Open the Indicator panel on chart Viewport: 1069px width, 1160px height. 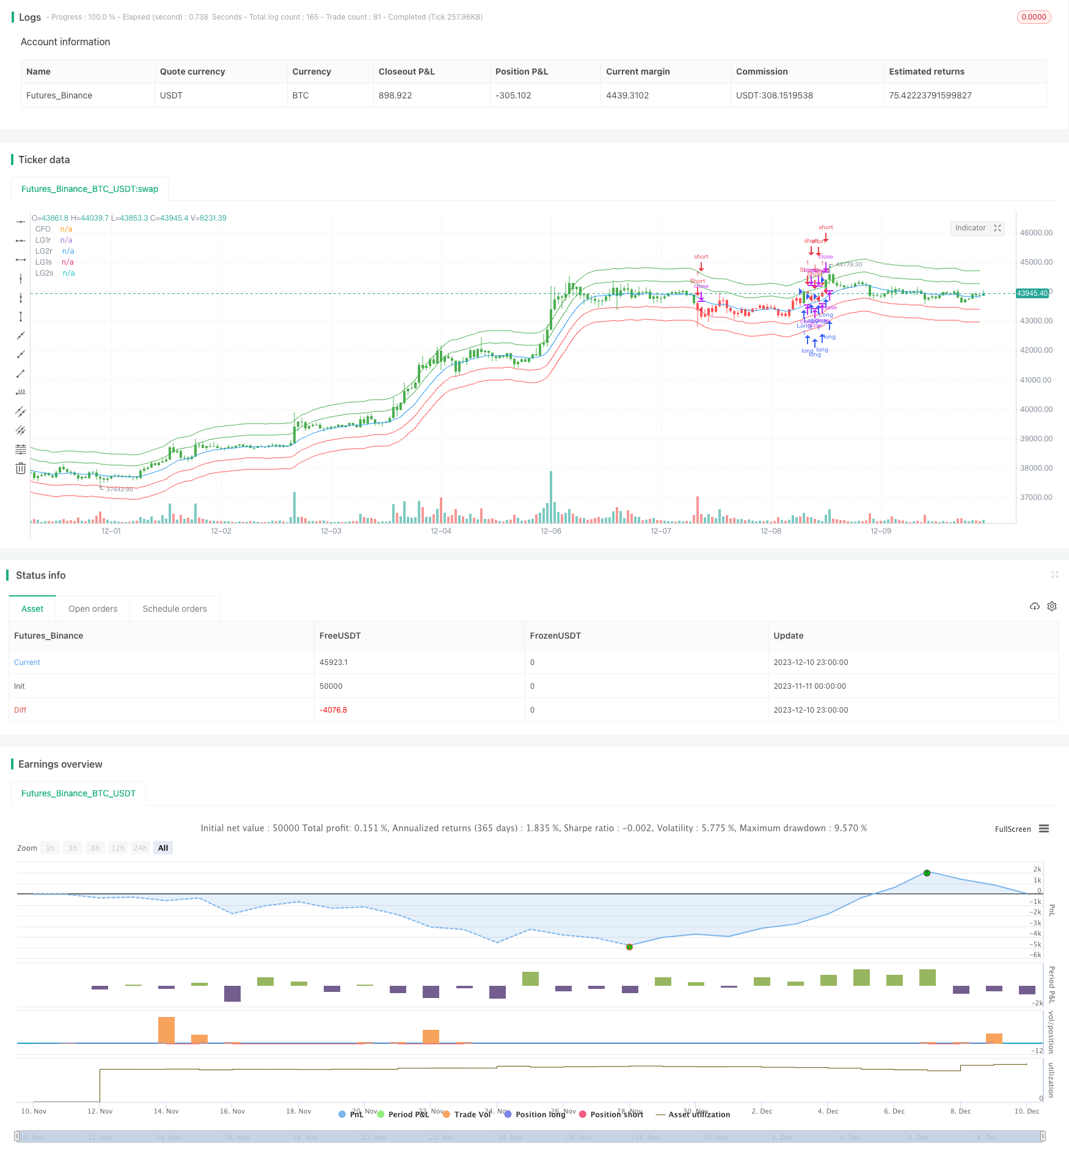pyautogui.click(x=970, y=228)
